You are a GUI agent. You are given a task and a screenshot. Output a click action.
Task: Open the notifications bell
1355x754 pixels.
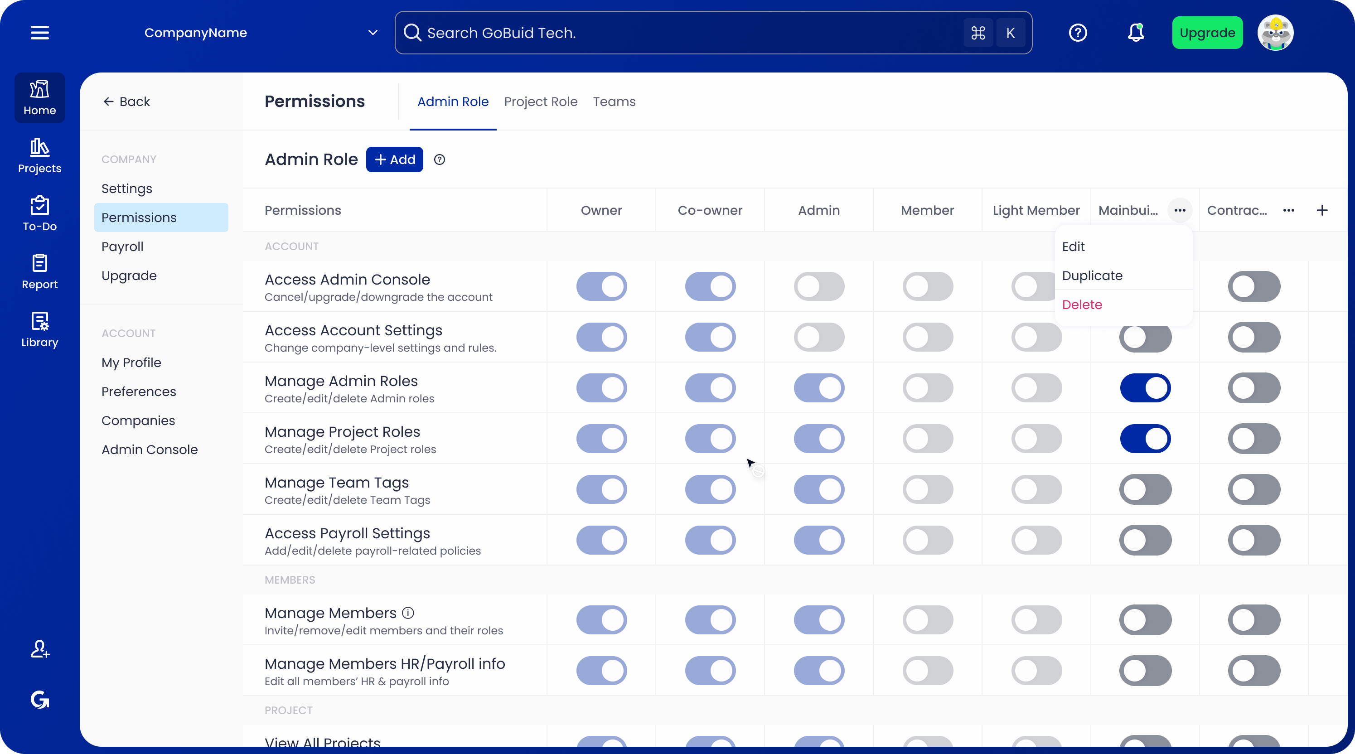pyautogui.click(x=1136, y=33)
